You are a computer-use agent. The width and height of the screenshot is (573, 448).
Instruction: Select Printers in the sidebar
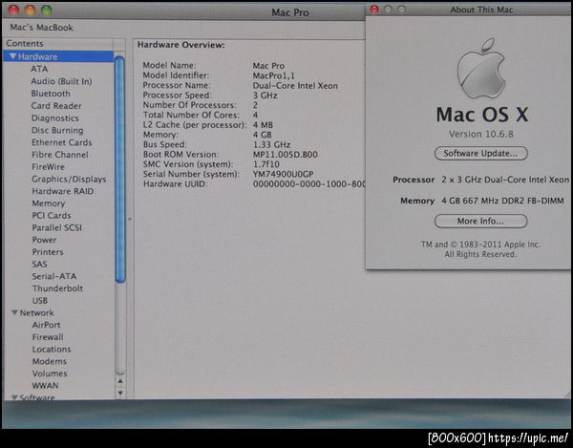point(48,252)
